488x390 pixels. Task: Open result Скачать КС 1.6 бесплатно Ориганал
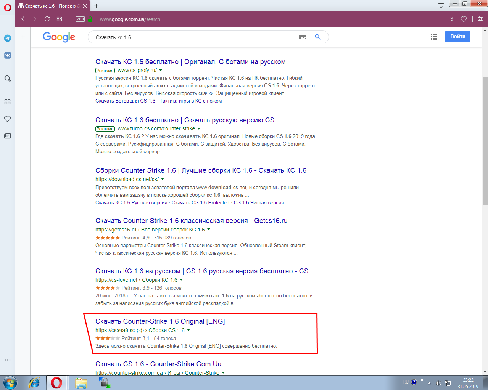click(x=190, y=62)
